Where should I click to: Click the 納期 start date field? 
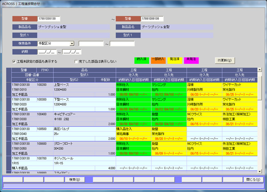[x=47, y=52]
